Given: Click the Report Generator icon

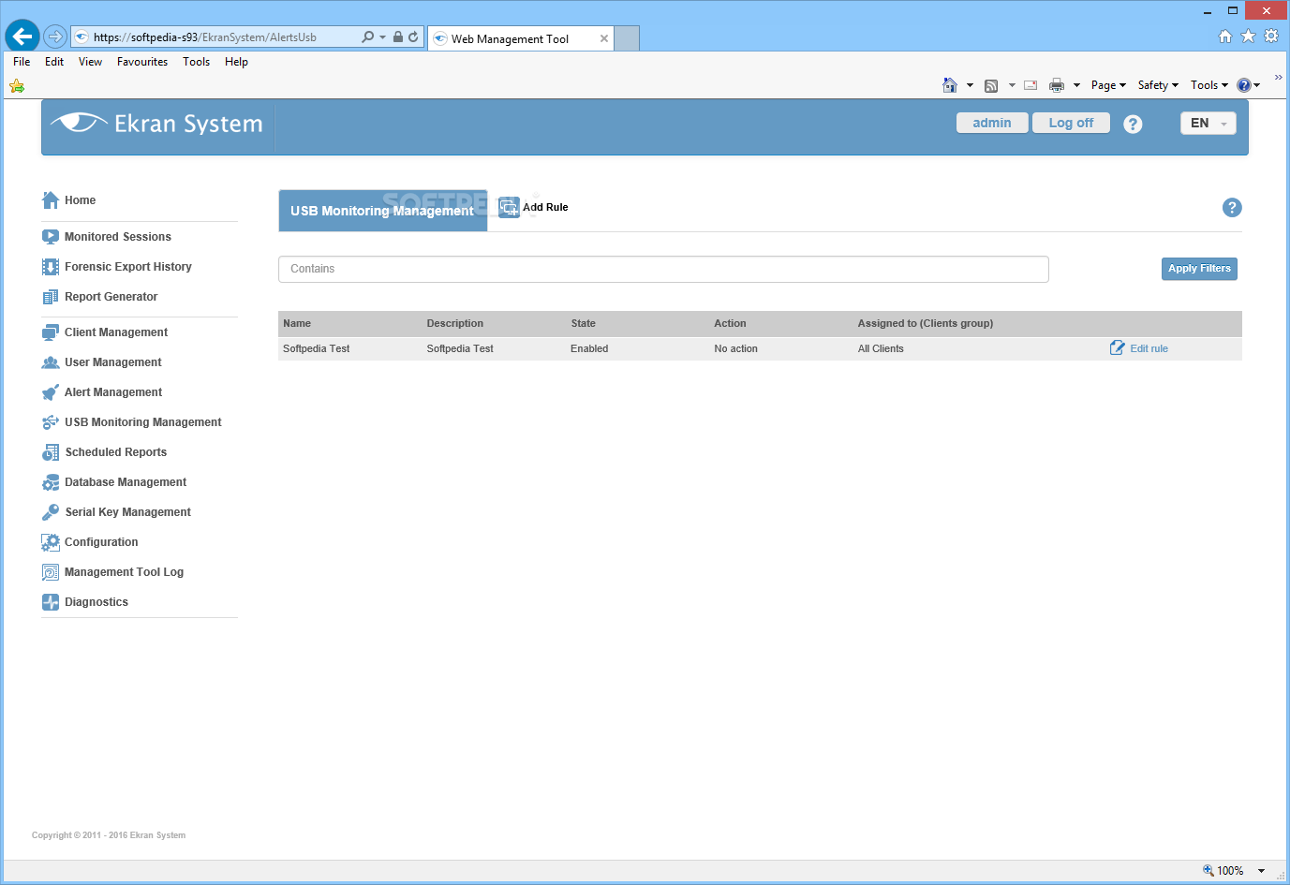Looking at the screenshot, I should click(x=51, y=297).
